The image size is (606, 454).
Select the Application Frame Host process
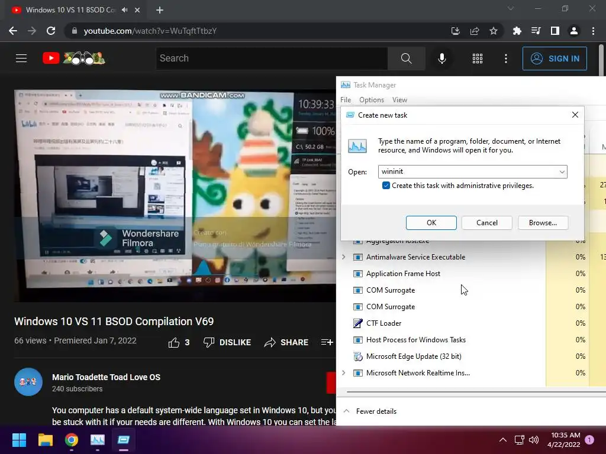[x=403, y=274]
